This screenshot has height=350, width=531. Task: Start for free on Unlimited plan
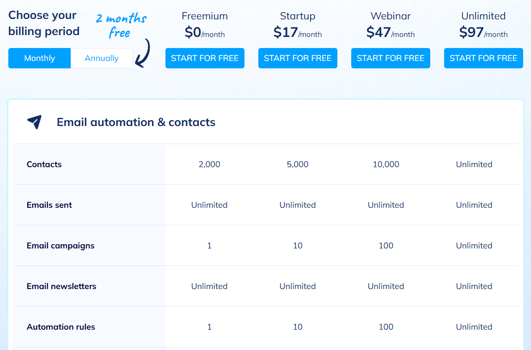pos(483,58)
